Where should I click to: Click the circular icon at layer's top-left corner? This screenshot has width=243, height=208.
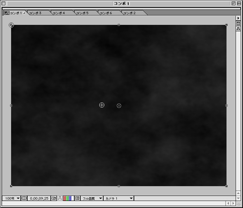11,25
